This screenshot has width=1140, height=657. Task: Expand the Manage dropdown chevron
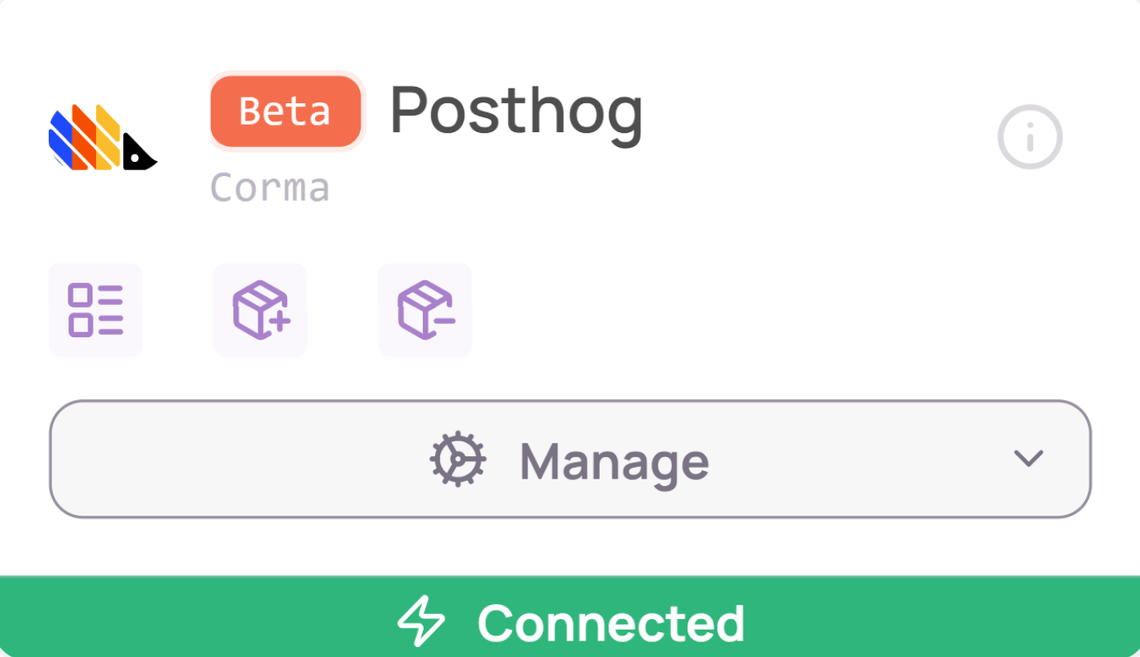point(1028,459)
